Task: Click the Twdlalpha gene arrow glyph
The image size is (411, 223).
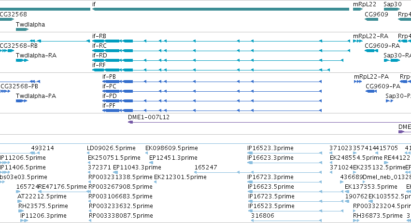Action: pyautogui.click(x=22, y=29)
